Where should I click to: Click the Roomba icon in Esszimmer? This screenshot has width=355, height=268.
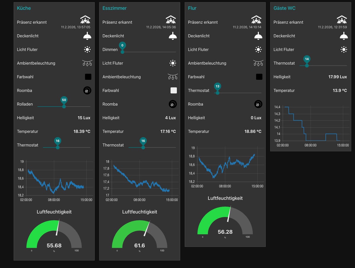coord(173,104)
